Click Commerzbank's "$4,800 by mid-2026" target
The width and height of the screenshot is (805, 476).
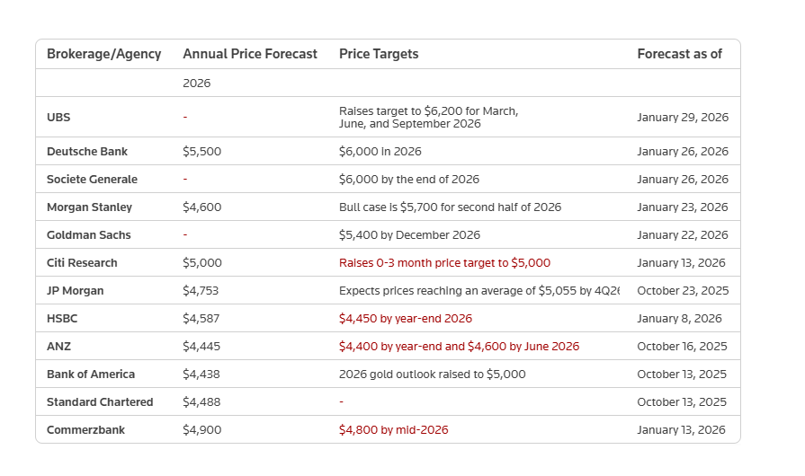[393, 430]
